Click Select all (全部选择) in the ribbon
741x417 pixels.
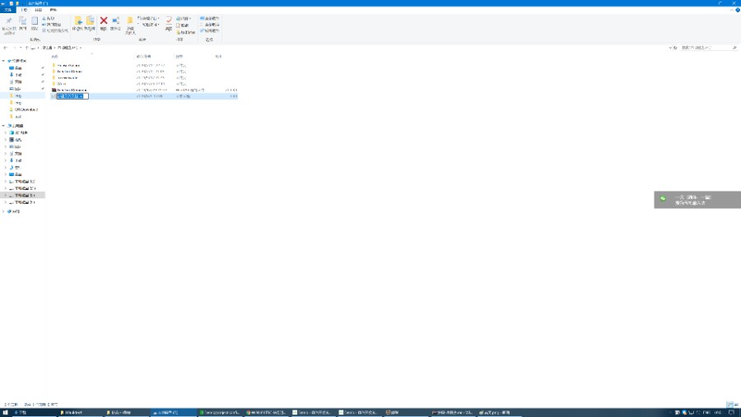coord(209,18)
